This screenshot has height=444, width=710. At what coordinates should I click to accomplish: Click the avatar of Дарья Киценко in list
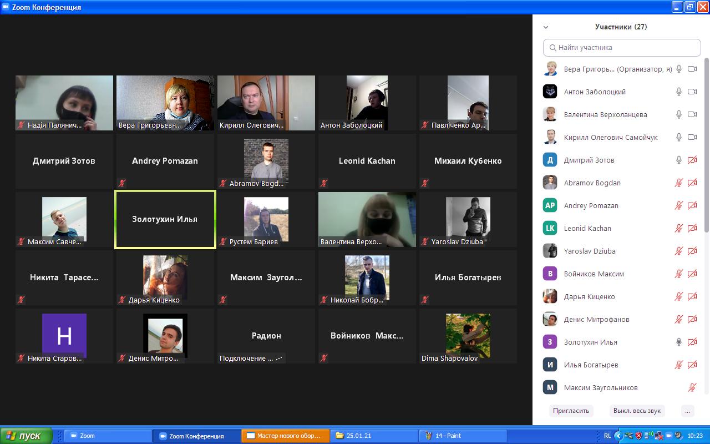[x=550, y=296]
